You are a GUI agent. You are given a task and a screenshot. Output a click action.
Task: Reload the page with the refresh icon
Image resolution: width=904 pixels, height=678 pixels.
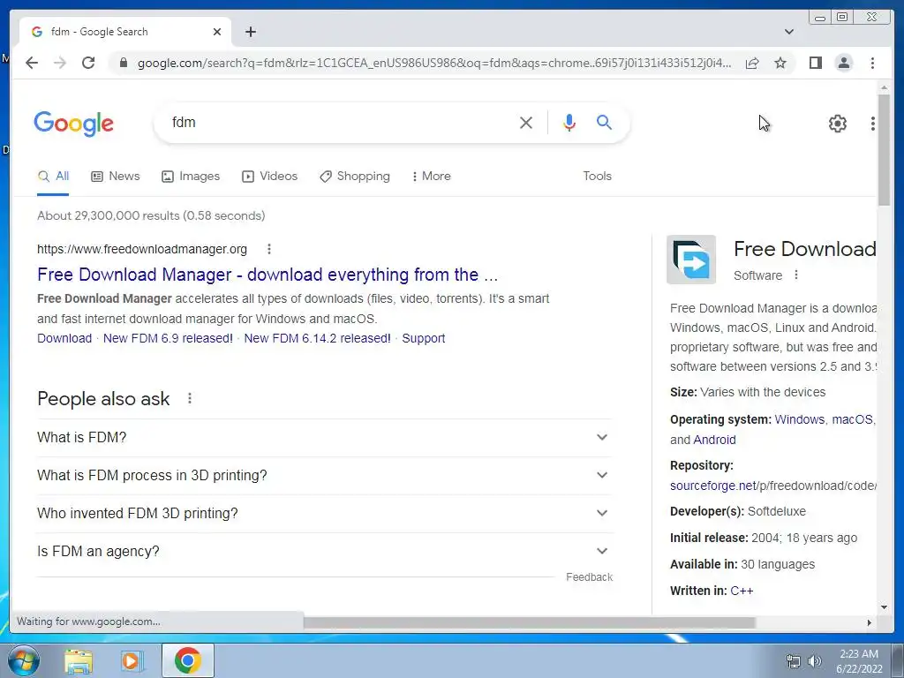tap(88, 63)
